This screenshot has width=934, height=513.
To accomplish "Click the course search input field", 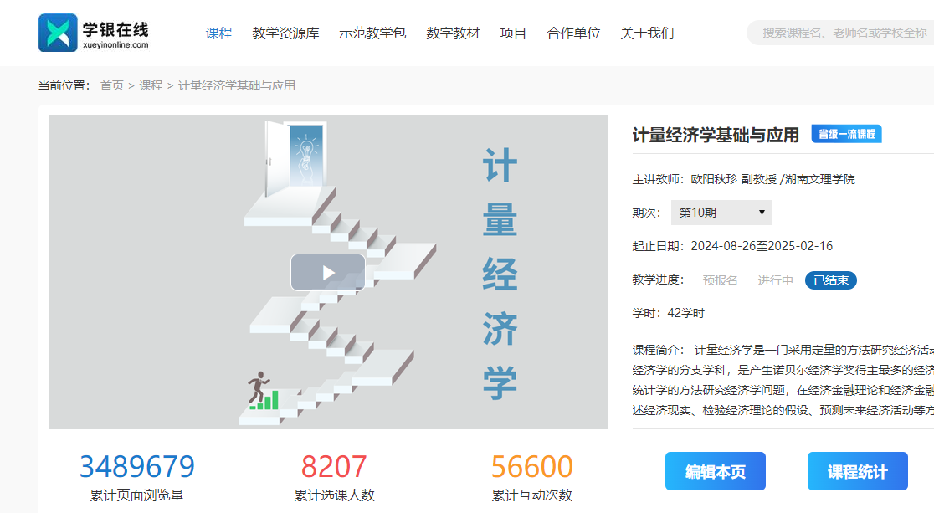I will (x=841, y=33).
